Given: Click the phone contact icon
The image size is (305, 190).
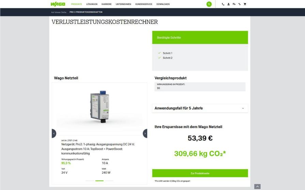Looking at the screenshot, I should click(x=223, y=4).
